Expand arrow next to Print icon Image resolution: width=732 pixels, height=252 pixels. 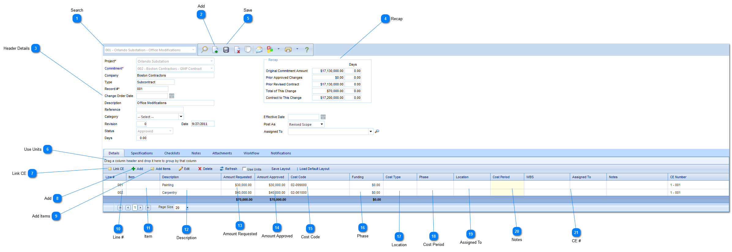pyautogui.click(x=297, y=49)
